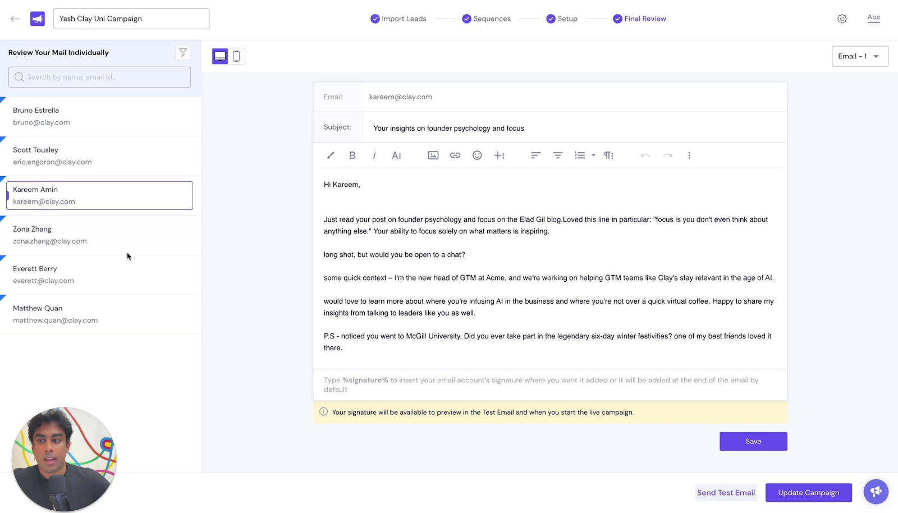Click the campaign name field
The image size is (898, 513).
pyautogui.click(x=131, y=19)
